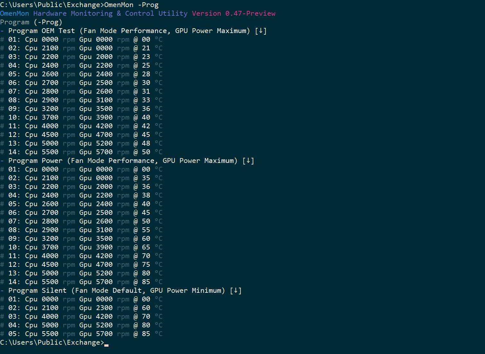Click OEM Test row 05 at 28 °C
485x354 pixels.
coord(81,74)
